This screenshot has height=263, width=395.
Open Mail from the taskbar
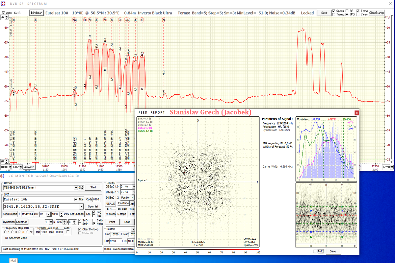(13, 260)
